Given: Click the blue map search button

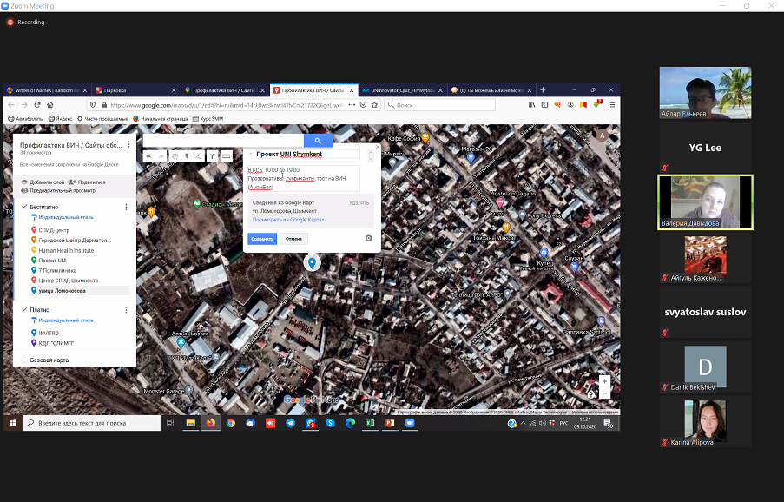Looking at the screenshot, I should pos(318,141).
